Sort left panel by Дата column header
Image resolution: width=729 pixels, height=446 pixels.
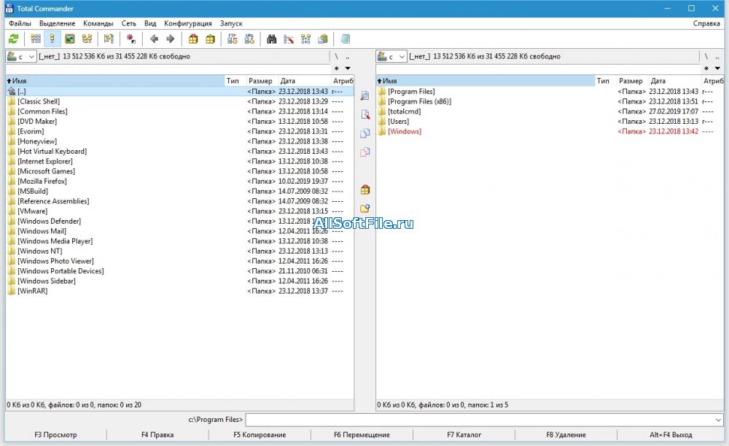[x=305, y=81]
